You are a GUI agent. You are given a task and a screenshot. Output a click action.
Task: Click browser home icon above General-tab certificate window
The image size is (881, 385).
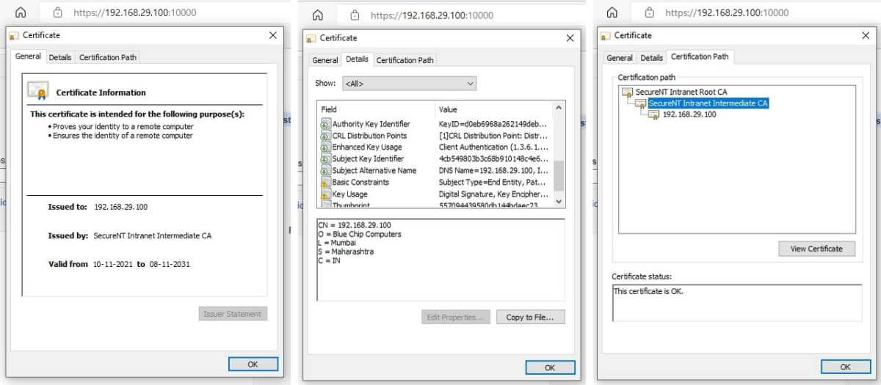[21, 12]
